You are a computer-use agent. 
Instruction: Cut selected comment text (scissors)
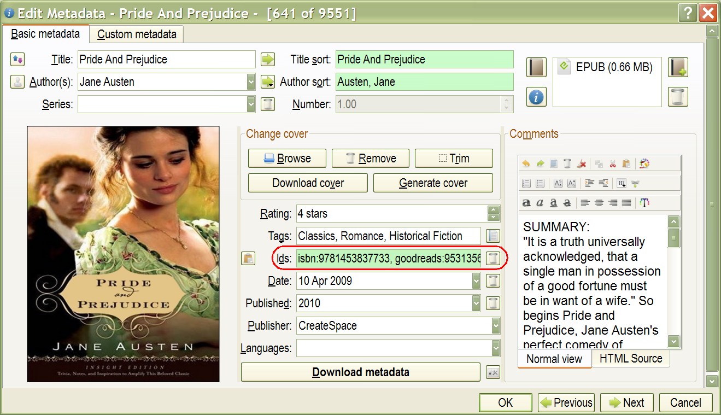[x=613, y=163]
